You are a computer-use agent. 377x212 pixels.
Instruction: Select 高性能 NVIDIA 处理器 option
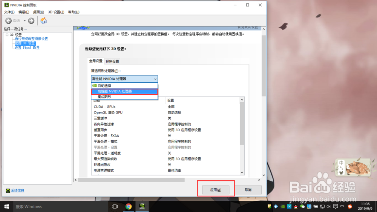click(x=124, y=91)
